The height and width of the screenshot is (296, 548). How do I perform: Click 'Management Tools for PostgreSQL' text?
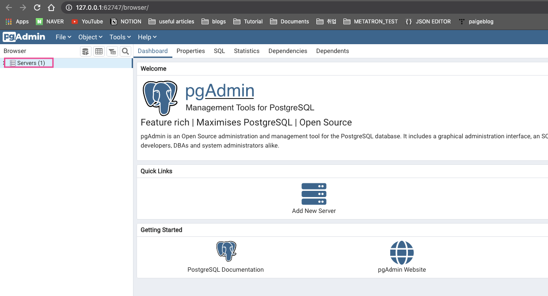pyautogui.click(x=250, y=107)
